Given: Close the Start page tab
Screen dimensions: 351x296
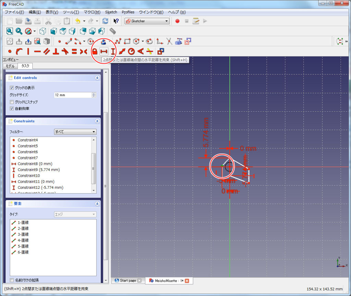Looking at the screenshot, I should (140, 281).
